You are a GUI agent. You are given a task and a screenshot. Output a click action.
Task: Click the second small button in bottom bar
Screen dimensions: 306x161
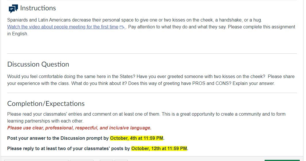(x=121, y=160)
